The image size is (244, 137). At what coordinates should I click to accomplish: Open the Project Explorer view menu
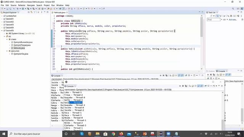click(x=42, y=12)
